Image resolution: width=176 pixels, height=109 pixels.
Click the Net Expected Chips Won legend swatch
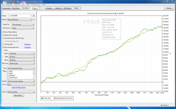pos(55,98)
